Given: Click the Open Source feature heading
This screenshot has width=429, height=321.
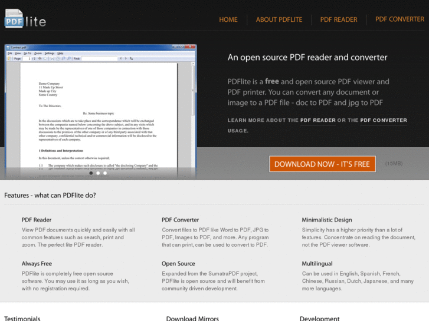Looking at the screenshot, I should pos(178,264).
